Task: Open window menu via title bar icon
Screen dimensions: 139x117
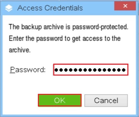Action: pyautogui.click(x=9, y=8)
